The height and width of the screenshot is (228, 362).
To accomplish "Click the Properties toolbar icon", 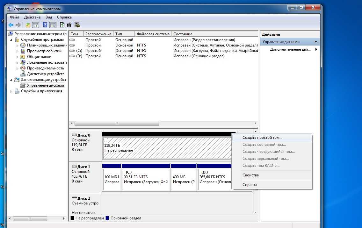I will tap(69, 25).
